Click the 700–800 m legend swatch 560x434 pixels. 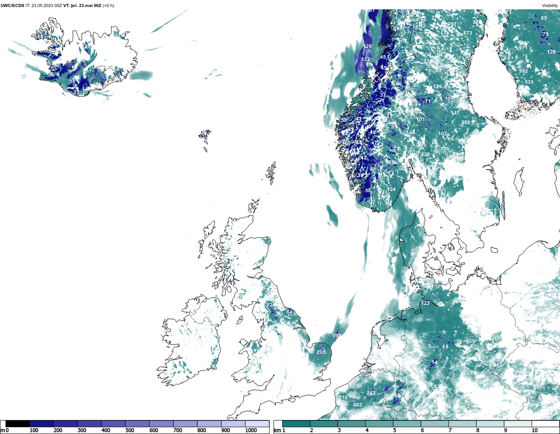click(x=185, y=424)
